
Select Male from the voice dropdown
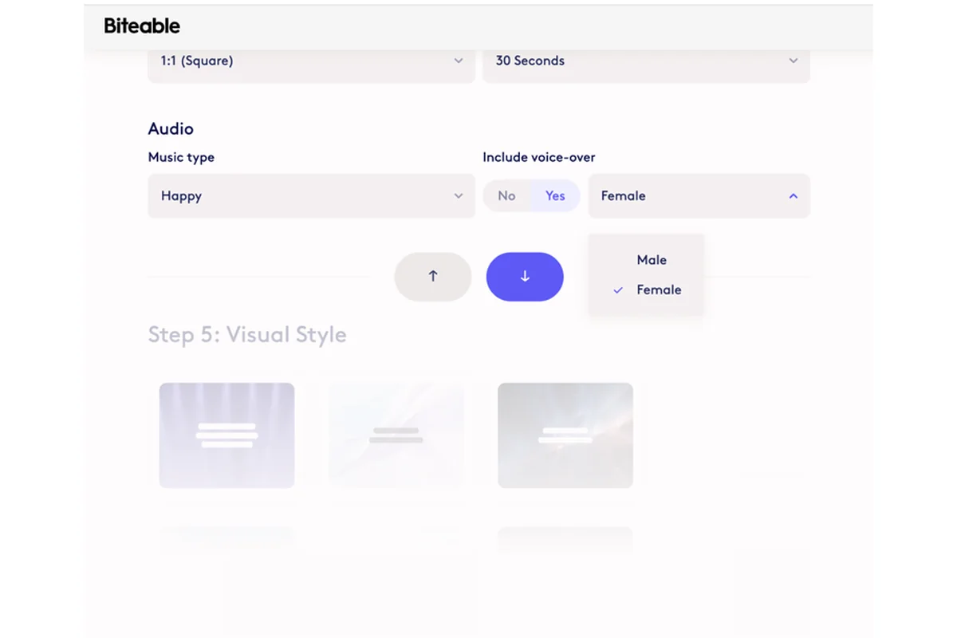click(652, 260)
